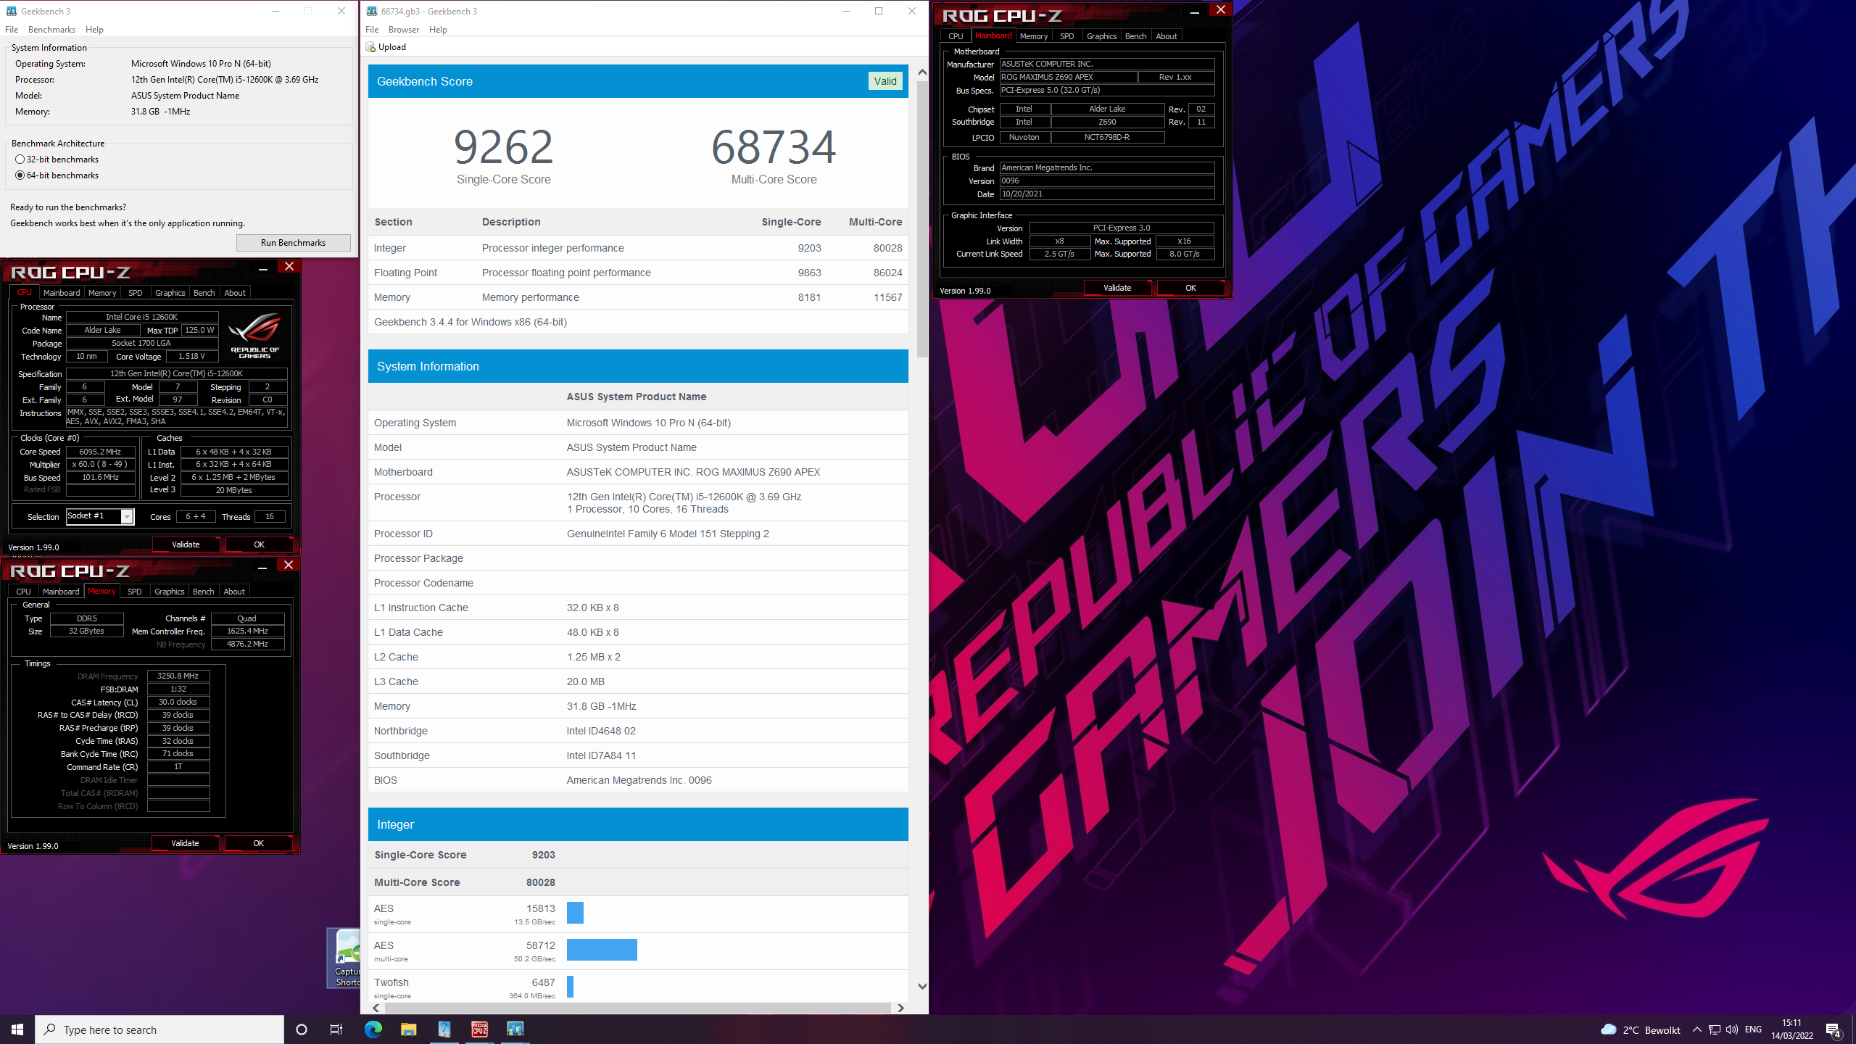Show hidden system tray icons
This screenshot has height=1044, width=1856.
(x=1696, y=1029)
